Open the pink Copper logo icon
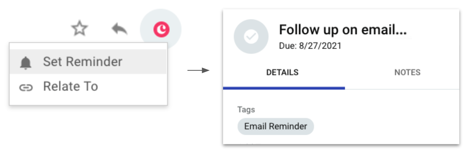This screenshot has width=467, height=151. click(161, 30)
